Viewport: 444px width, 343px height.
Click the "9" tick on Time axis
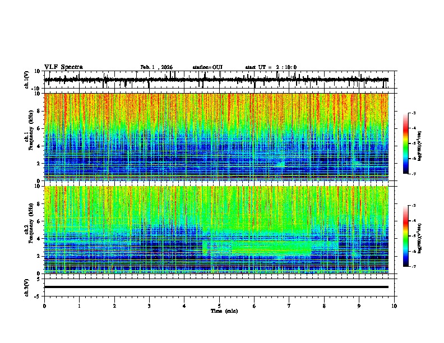pyautogui.click(x=359, y=306)
